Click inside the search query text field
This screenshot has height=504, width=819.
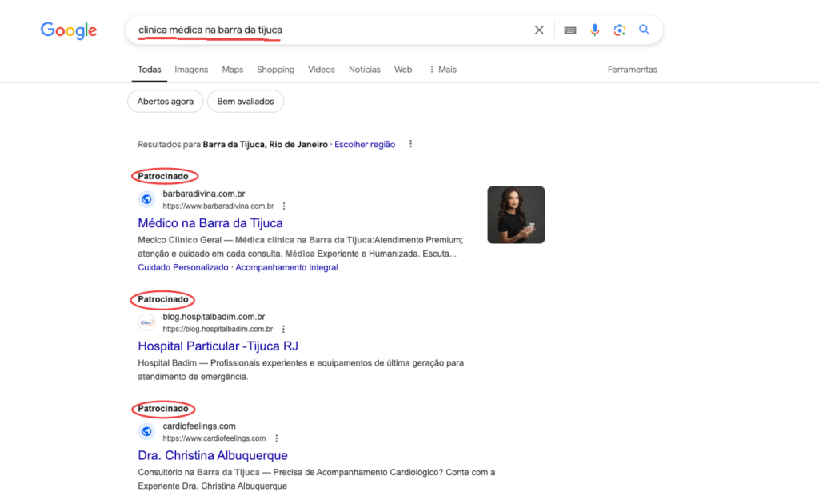(360, 30)
